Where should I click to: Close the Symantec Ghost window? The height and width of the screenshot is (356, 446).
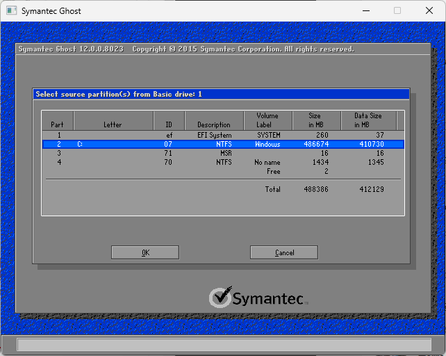429,11
